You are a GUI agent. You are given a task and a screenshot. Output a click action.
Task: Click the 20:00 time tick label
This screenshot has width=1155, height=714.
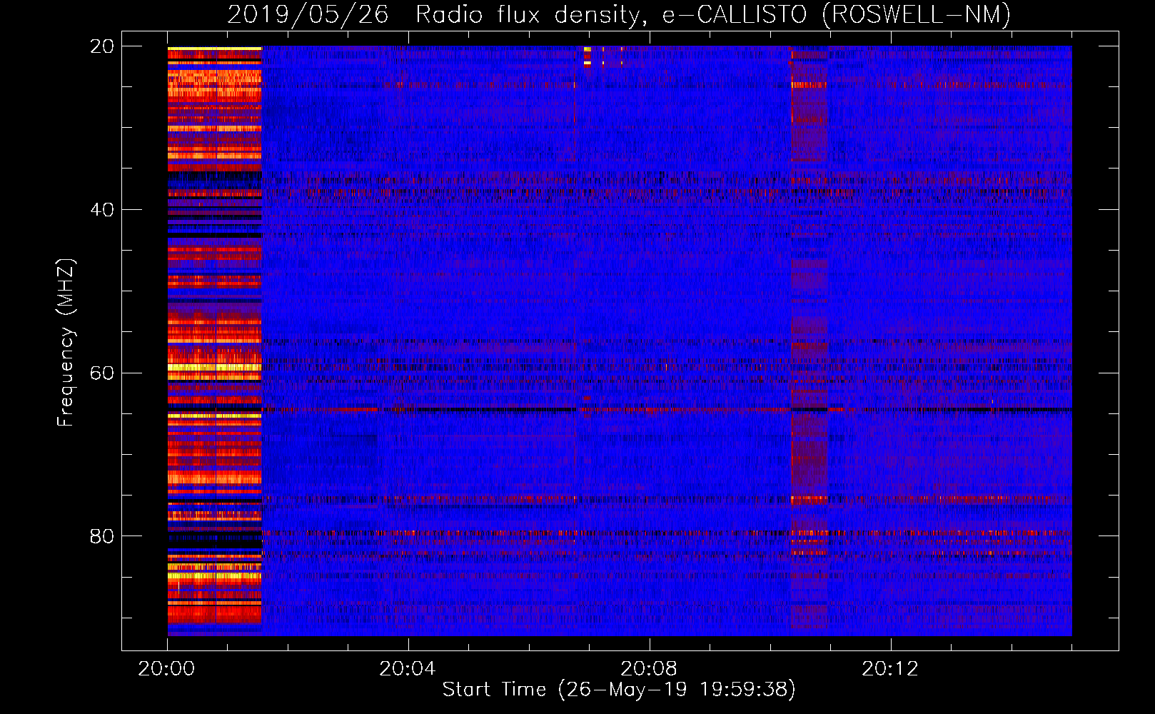167,669
